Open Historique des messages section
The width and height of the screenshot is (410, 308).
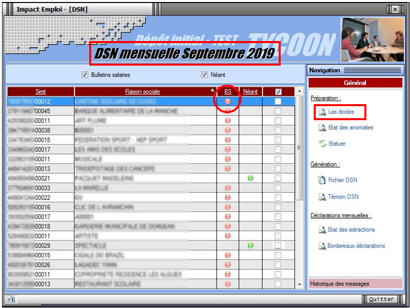(x=355, y=283)
